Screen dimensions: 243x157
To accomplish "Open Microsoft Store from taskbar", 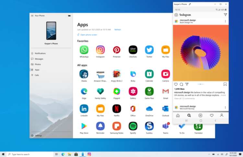I will [x=76, y=154].
